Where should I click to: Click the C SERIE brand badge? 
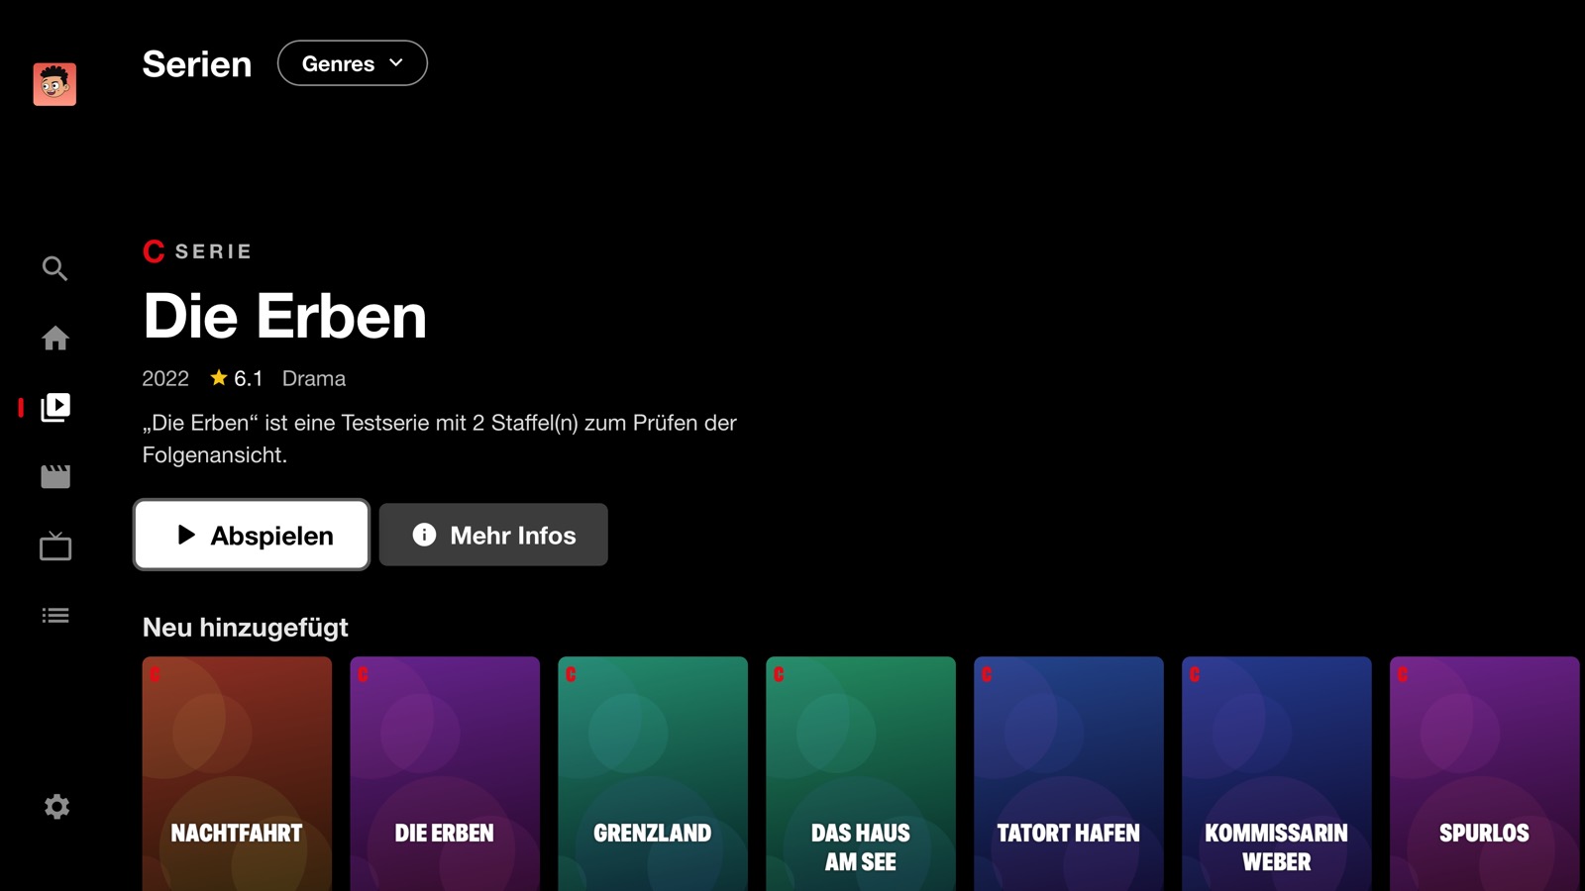pos(197,251)
